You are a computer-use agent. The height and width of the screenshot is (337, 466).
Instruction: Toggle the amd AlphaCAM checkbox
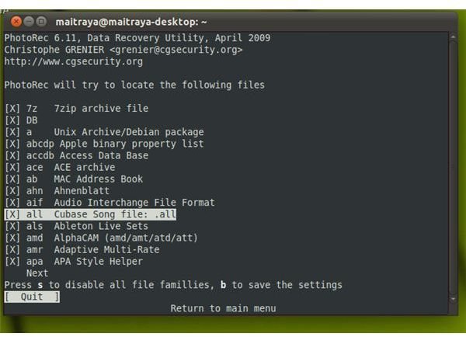click(12, 238)
